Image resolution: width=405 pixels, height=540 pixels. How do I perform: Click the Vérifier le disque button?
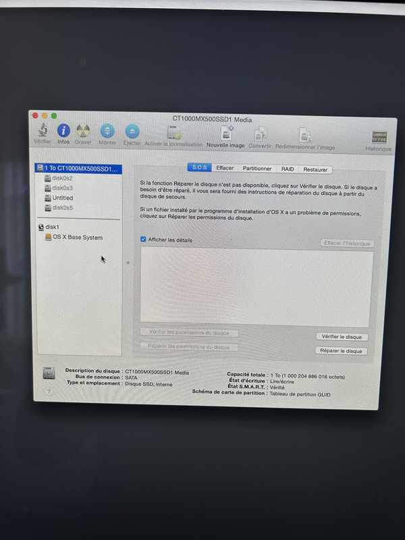342,337
